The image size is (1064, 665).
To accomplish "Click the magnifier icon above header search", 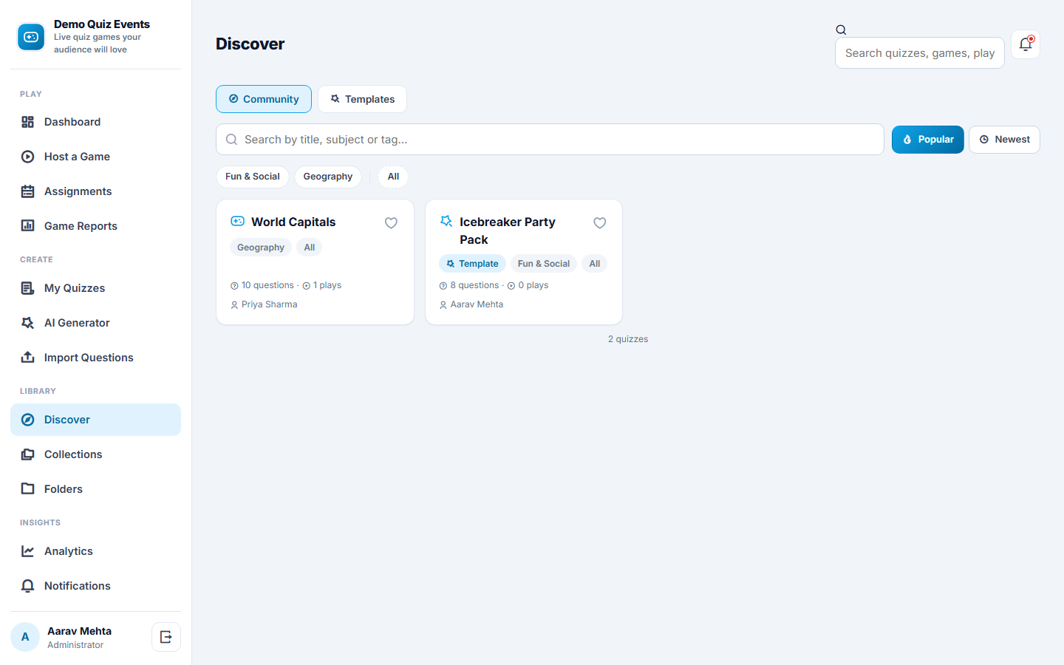I will 841,30.
